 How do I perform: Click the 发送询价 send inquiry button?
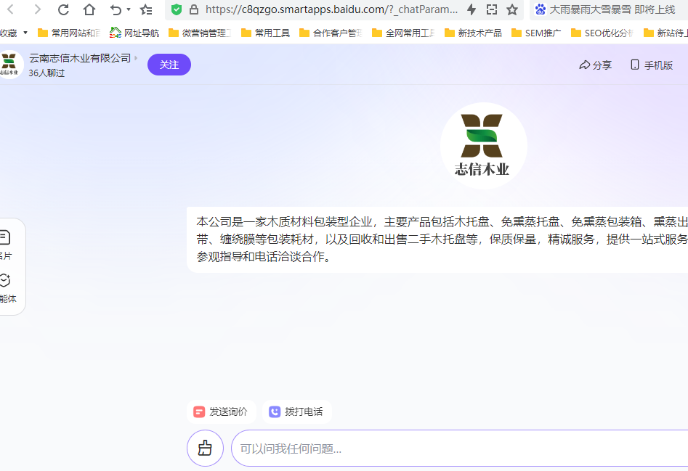coord(221,411)
